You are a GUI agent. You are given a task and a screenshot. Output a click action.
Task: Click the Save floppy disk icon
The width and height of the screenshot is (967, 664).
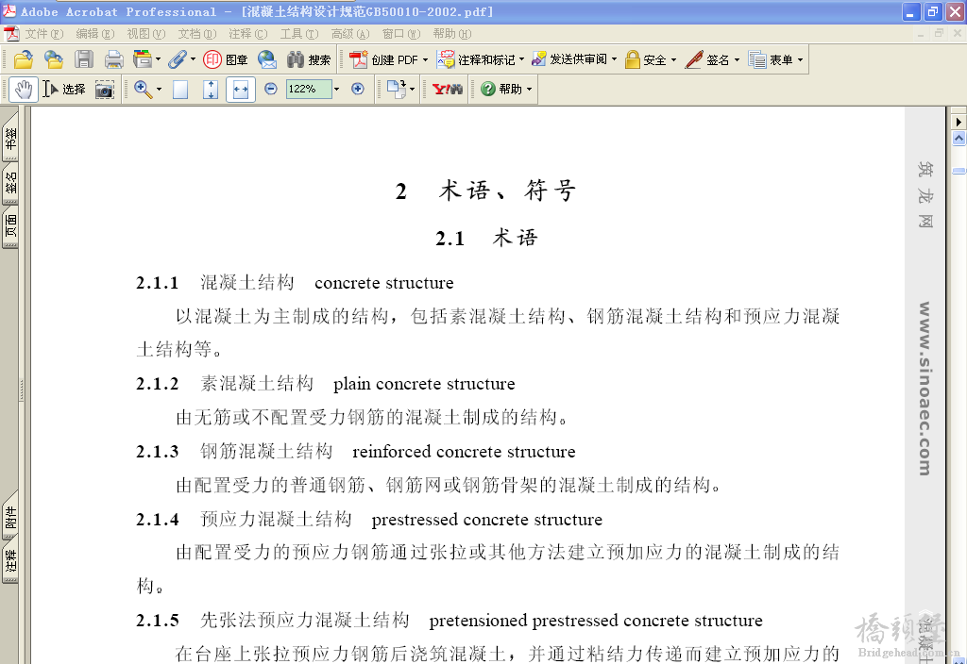[x=84, y=59]
